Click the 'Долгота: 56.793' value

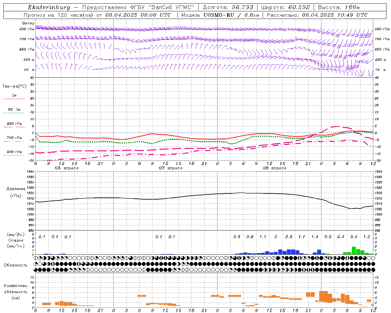(x=228, y=7)
